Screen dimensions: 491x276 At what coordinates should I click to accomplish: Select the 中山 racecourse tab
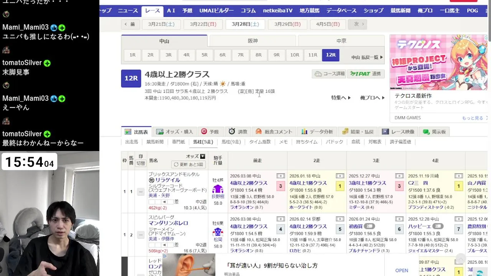164,41
